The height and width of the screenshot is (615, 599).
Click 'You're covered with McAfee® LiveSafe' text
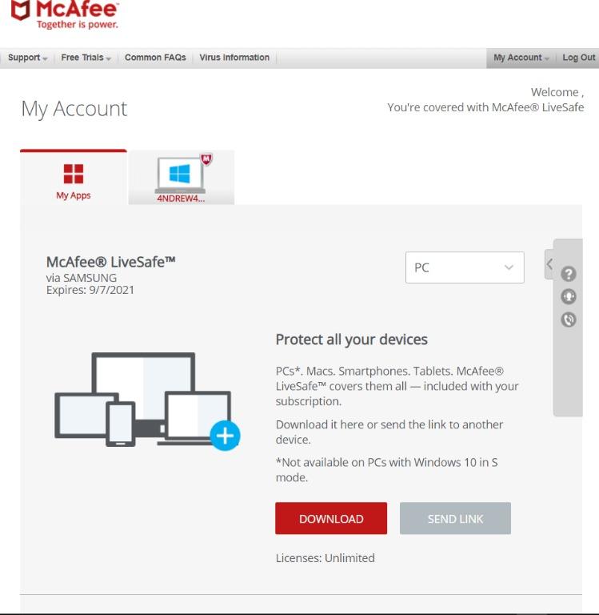[x=485, y=107]
